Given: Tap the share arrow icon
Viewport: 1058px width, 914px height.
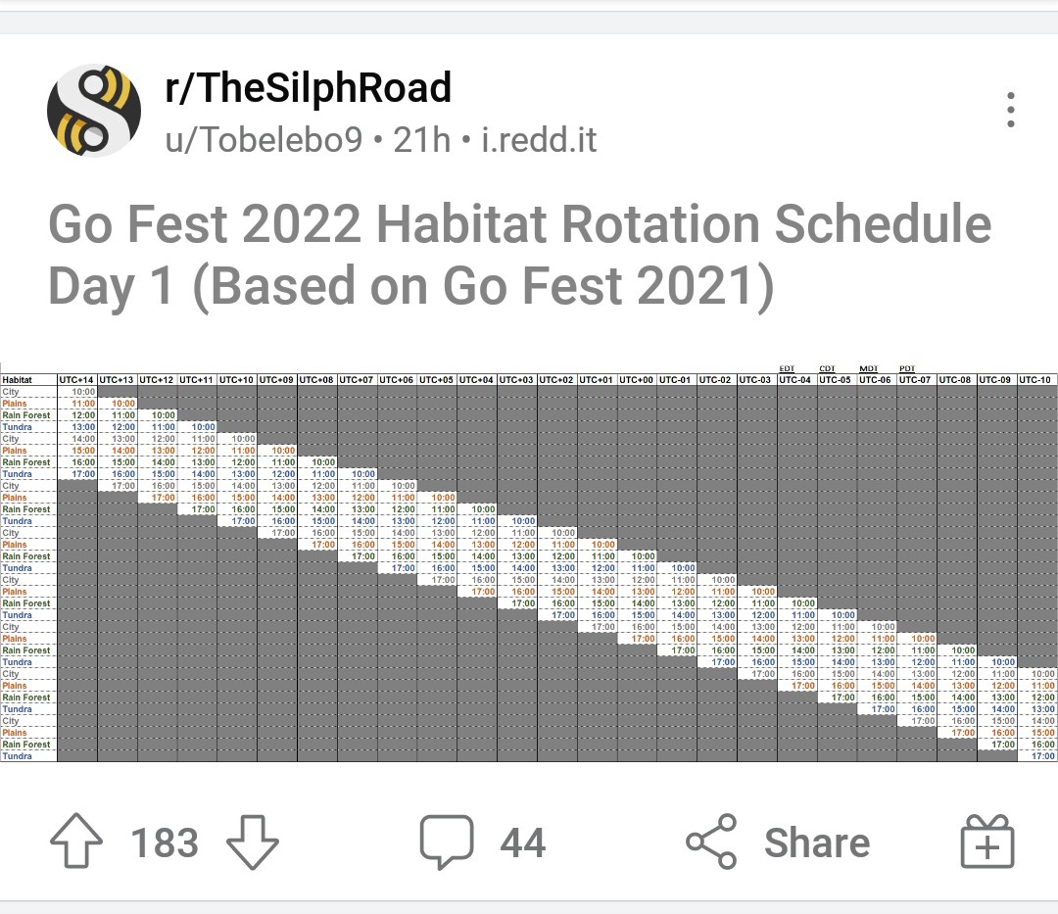Looking at the screenshot, I should 711,842.
